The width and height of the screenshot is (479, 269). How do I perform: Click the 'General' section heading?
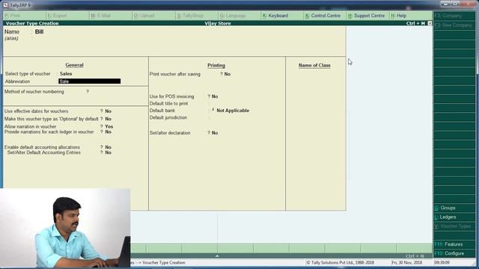pyautogui.click(x=74, y=65)
